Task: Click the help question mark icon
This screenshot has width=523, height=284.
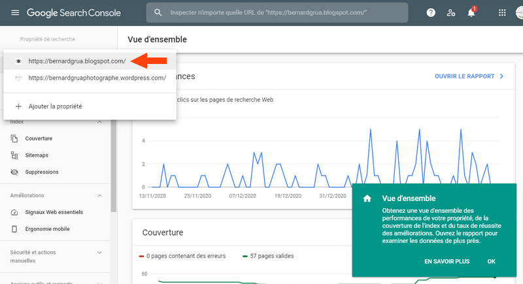Action: pyautogui.click(x=431, y=12)
